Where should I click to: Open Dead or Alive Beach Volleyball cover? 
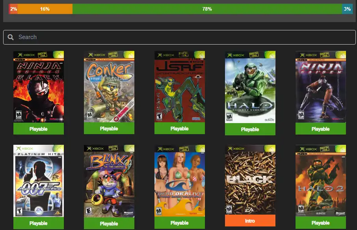180,181
